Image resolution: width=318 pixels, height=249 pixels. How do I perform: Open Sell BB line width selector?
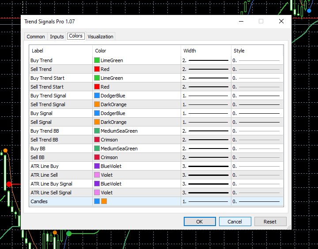[x=206, y=157]
